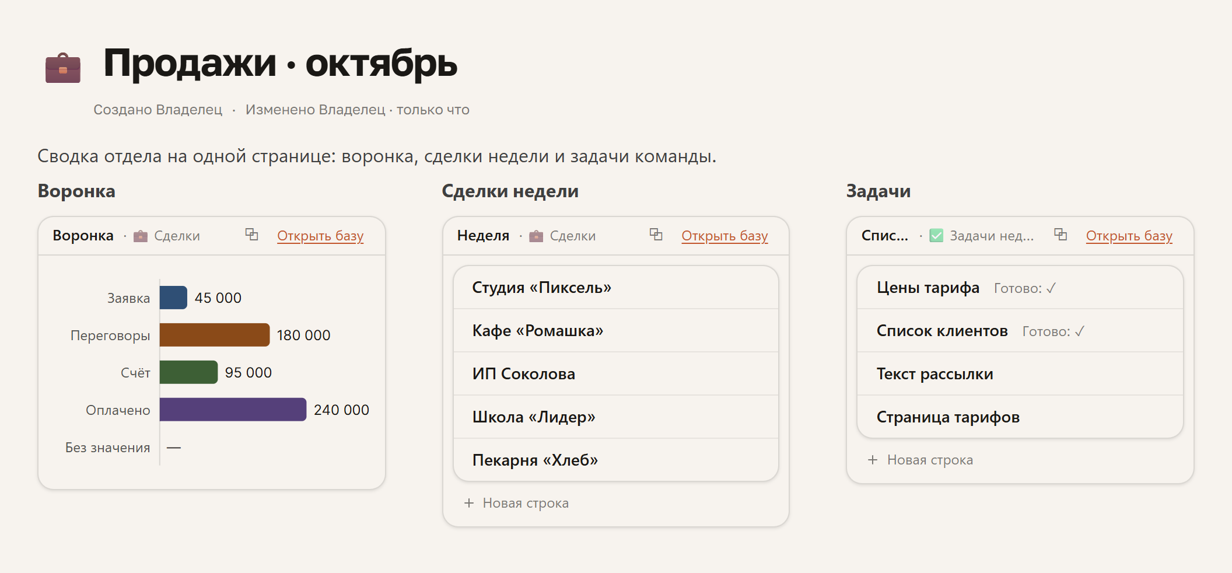Open the ИП Соколова deal row
1232x573 pixels.
[x=616, y=374]
